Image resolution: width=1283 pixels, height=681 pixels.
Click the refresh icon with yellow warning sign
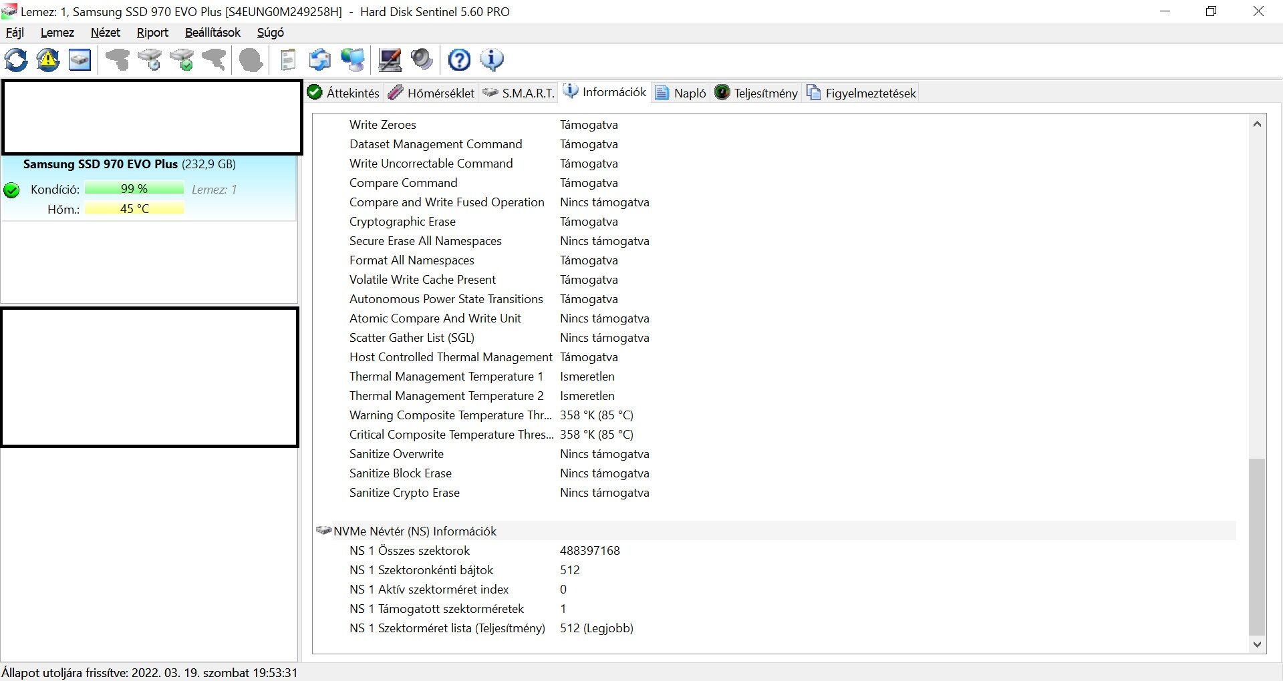pos(48,60)
